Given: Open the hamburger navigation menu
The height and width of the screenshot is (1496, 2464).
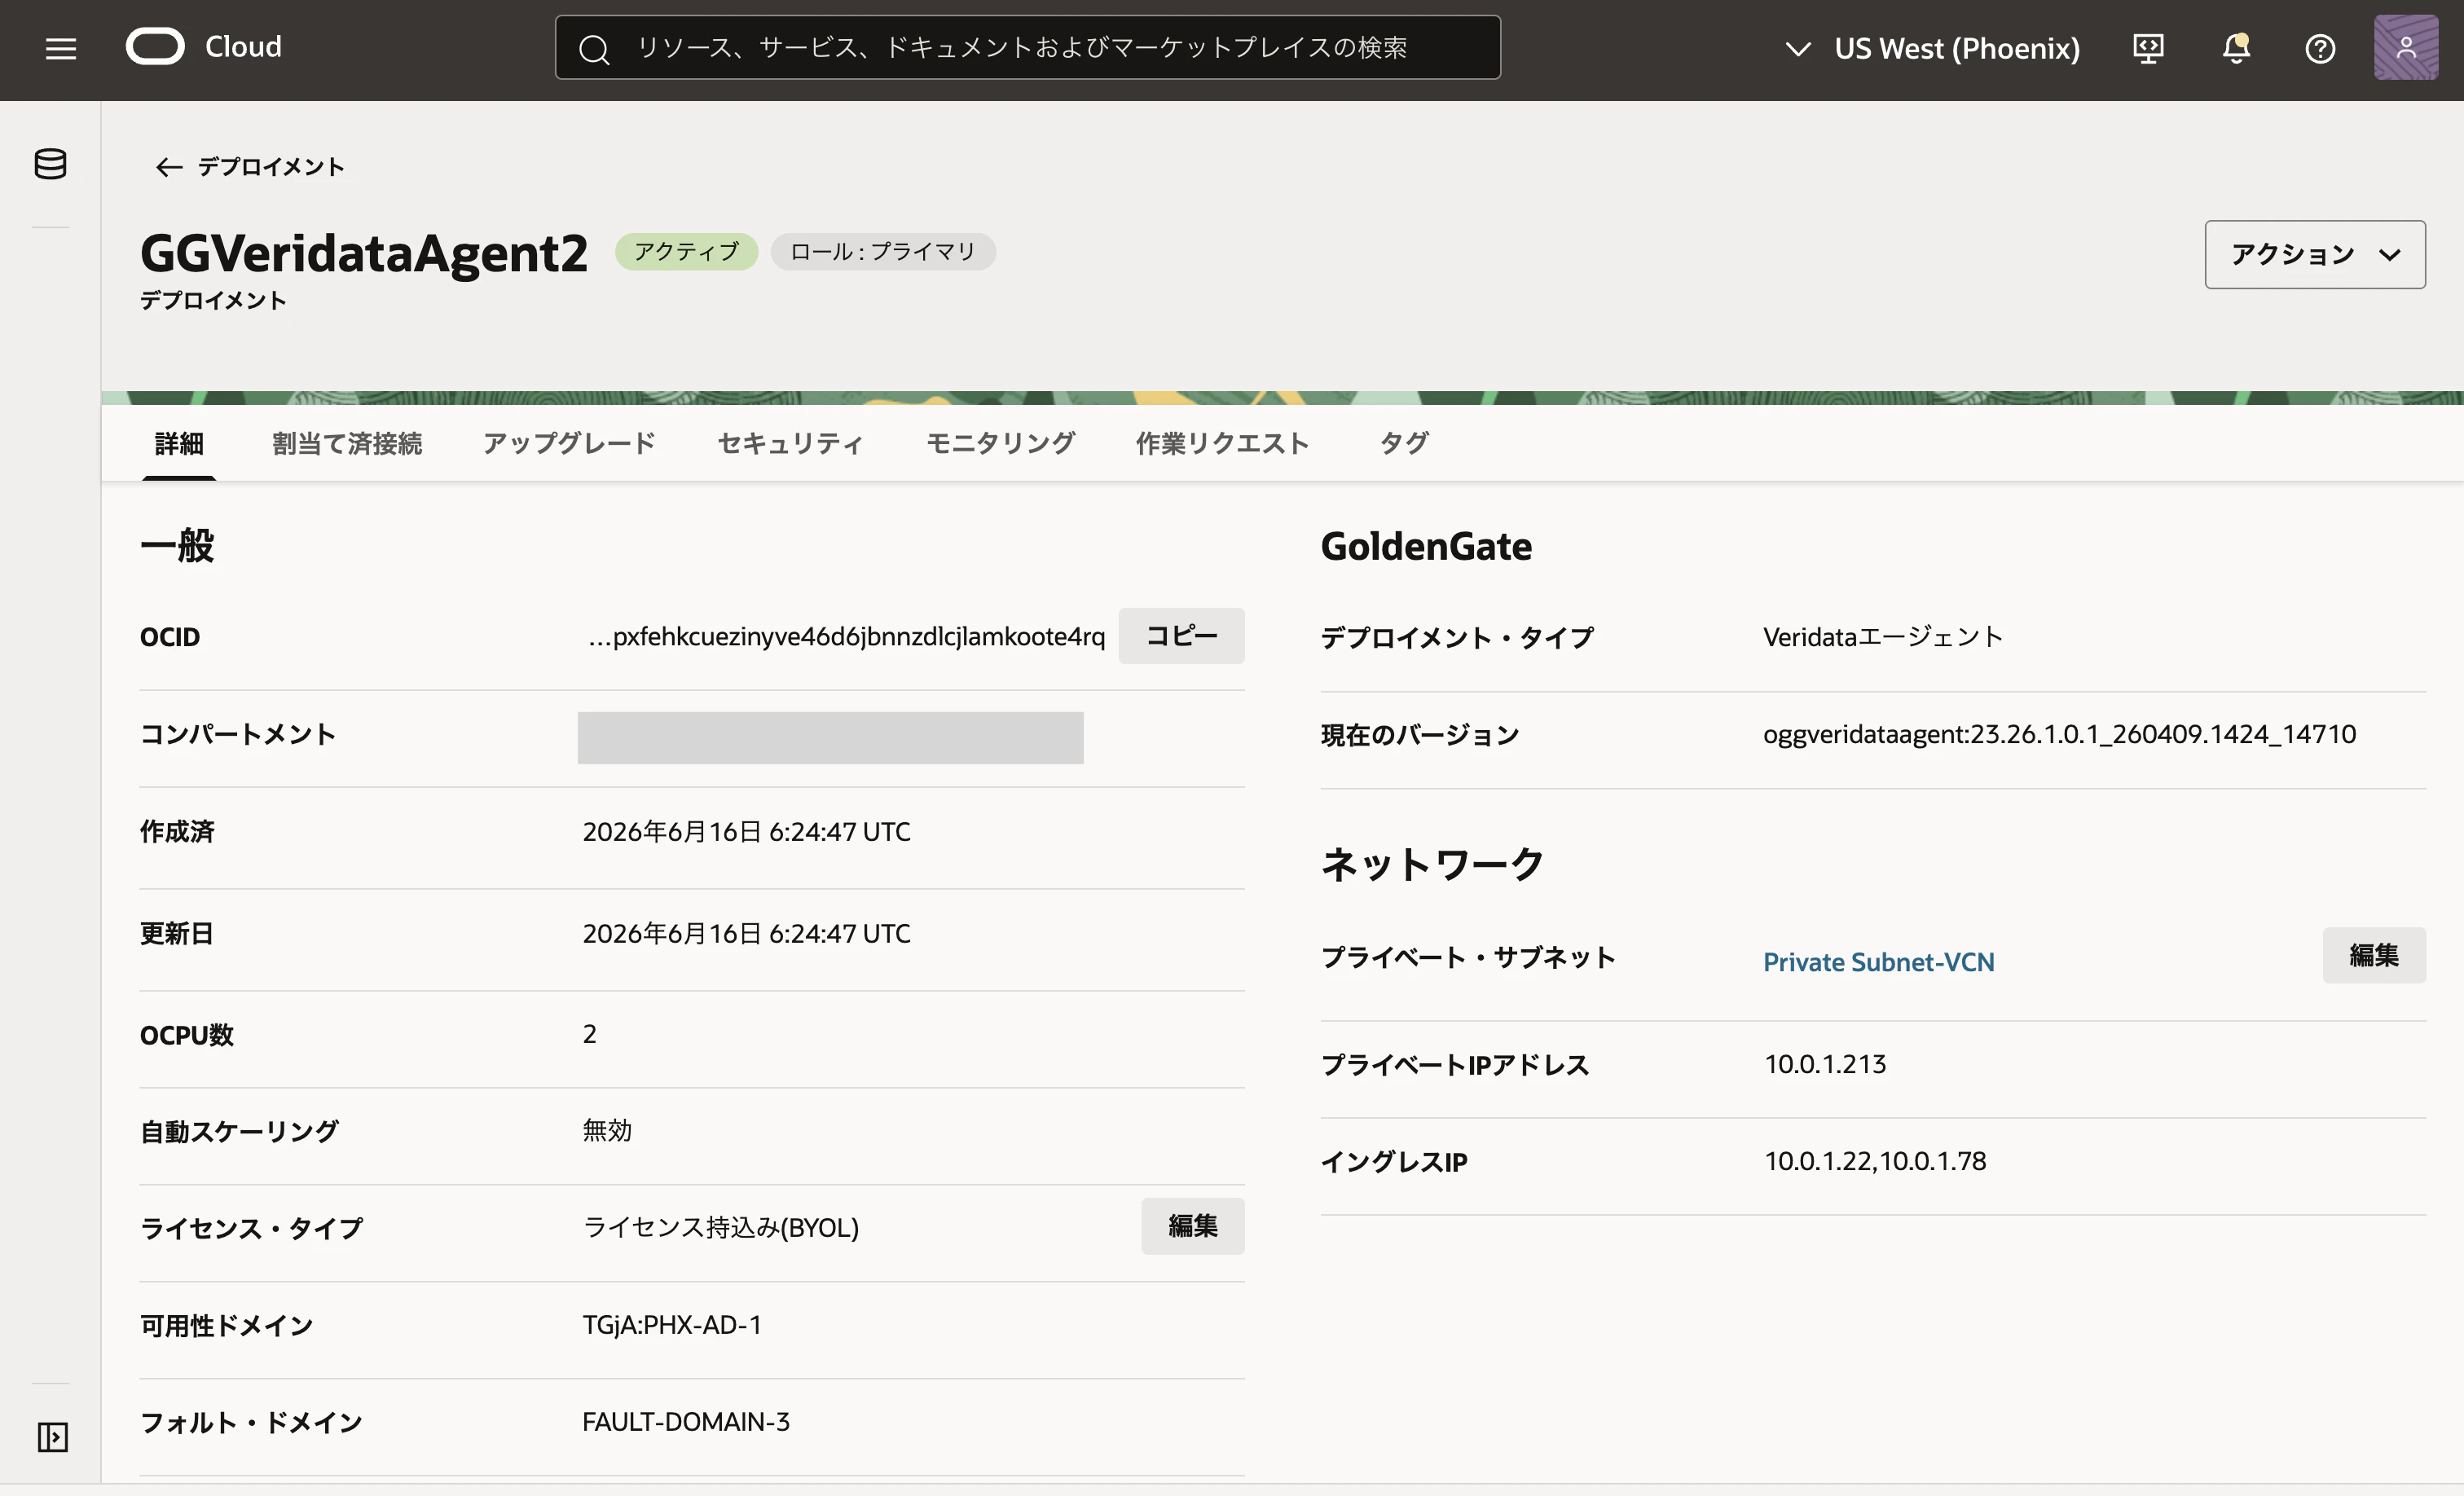Looking at the screenshot, I should 61,48.
